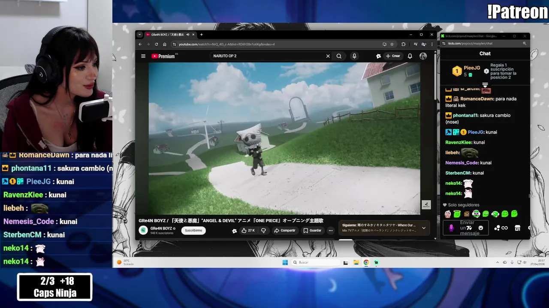Image resolution: width=549 pixels, height=308 pixels.
Task: Go back in Chrome browser
Action: point(140,44)
